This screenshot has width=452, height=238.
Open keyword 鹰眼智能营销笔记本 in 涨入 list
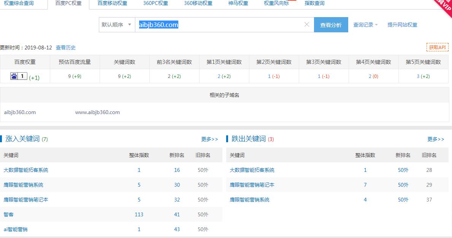(25, 200)
